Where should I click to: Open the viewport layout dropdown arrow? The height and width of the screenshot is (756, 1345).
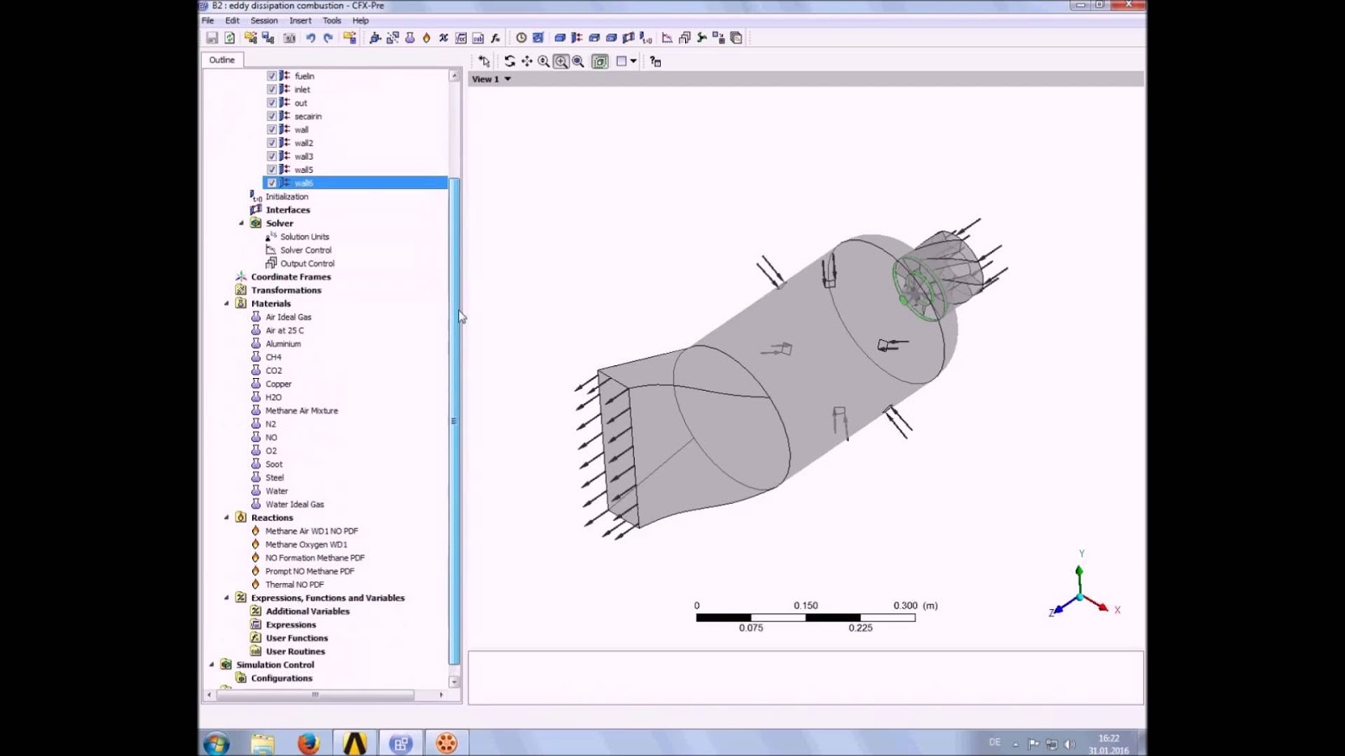click(634, 61)
